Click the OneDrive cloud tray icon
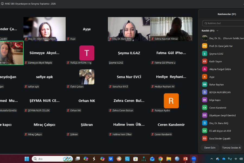This screenshot has height=163, width=244. point(224,159)
